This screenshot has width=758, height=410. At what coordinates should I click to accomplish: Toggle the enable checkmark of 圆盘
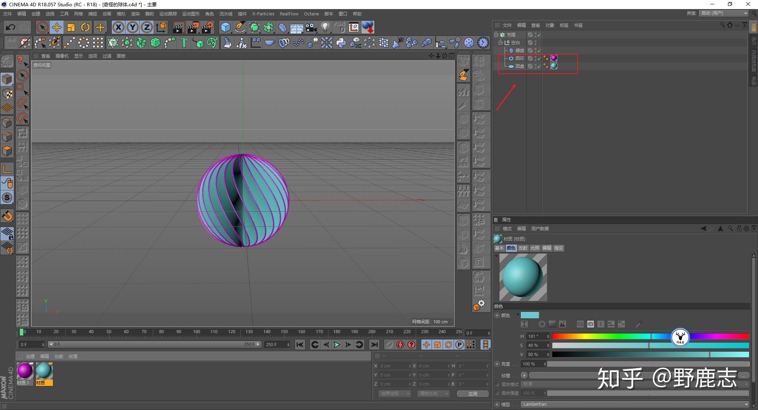(x=538, y=67)
